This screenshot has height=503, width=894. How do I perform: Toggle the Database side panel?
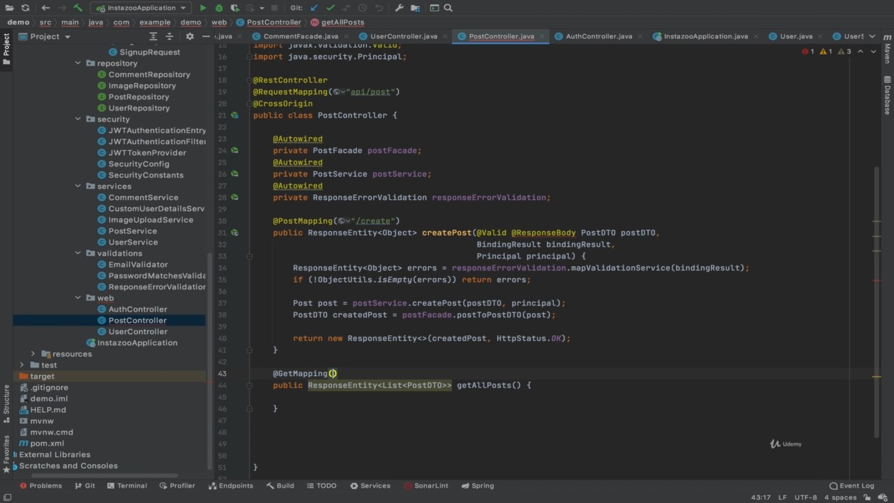pos(887,94)
